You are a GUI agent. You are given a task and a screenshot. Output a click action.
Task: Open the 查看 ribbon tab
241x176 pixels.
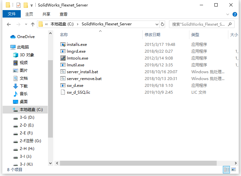click(64, 14)
